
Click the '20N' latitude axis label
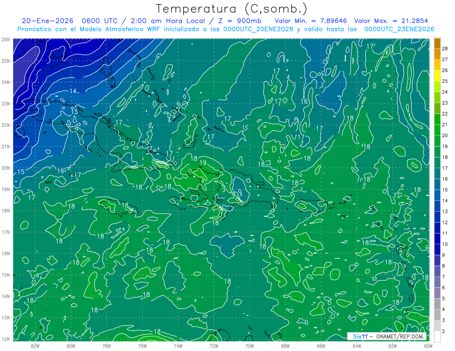point(6,168)
